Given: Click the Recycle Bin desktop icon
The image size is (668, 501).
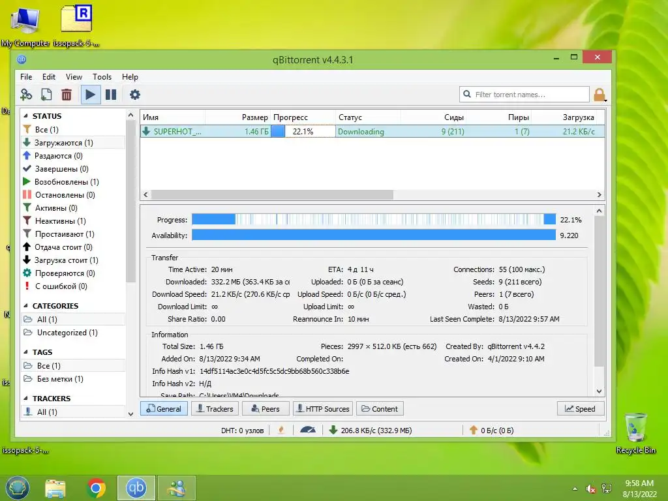Looking at the screenshot, I should (x=635, y=434).
